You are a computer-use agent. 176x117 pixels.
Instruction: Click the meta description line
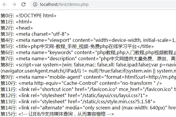click(x=88, y=59)
